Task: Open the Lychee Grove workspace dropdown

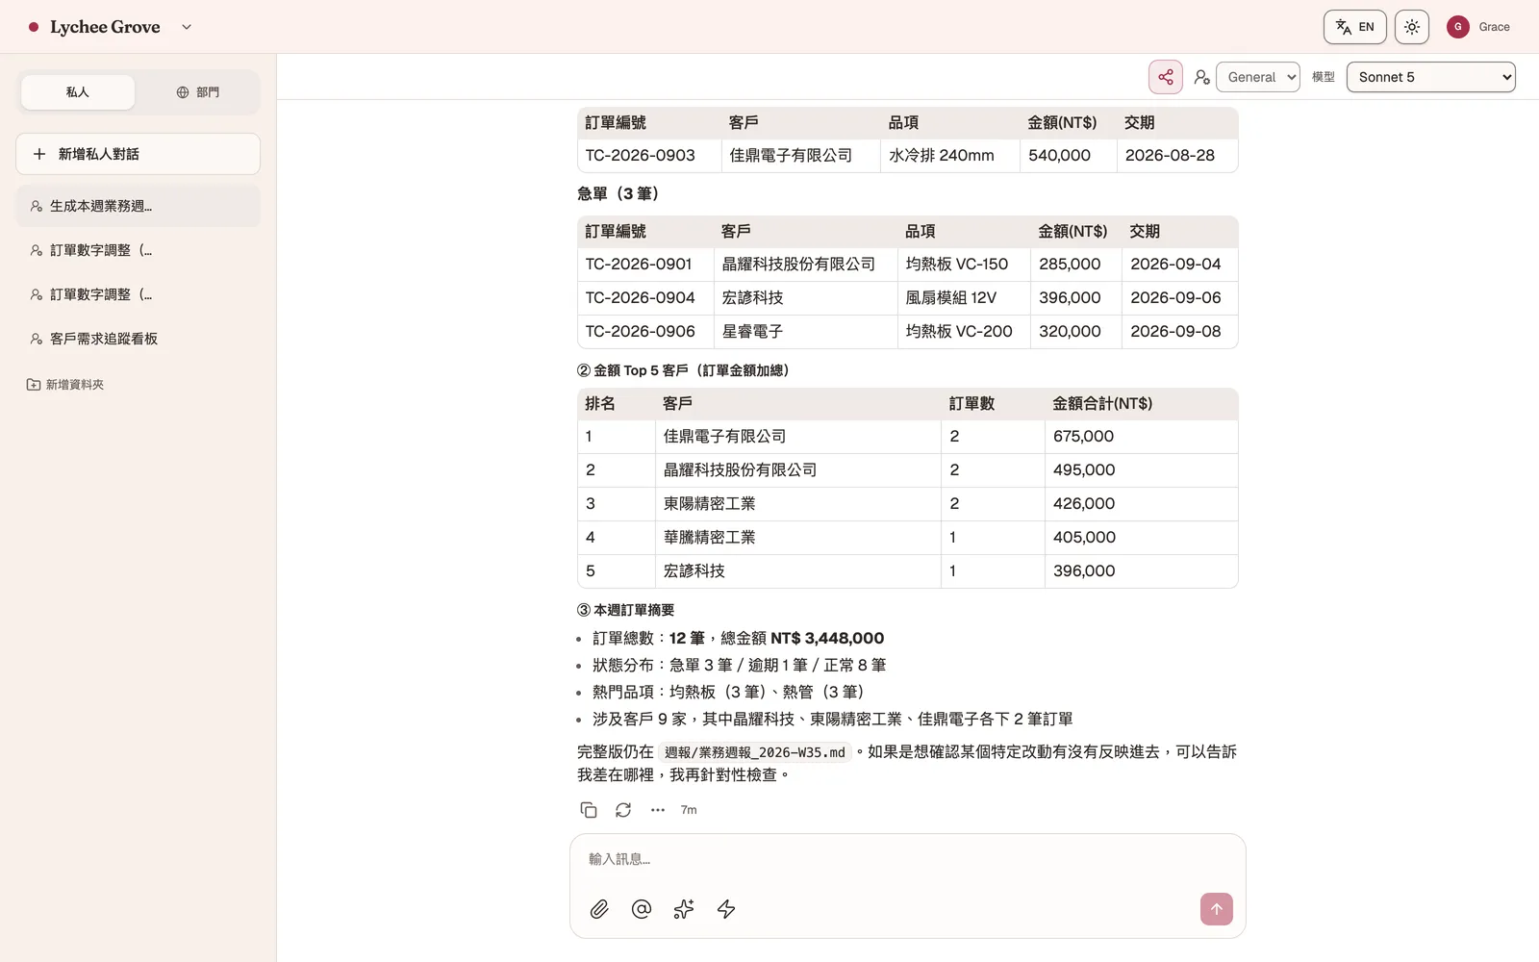Action: (187, 27)
